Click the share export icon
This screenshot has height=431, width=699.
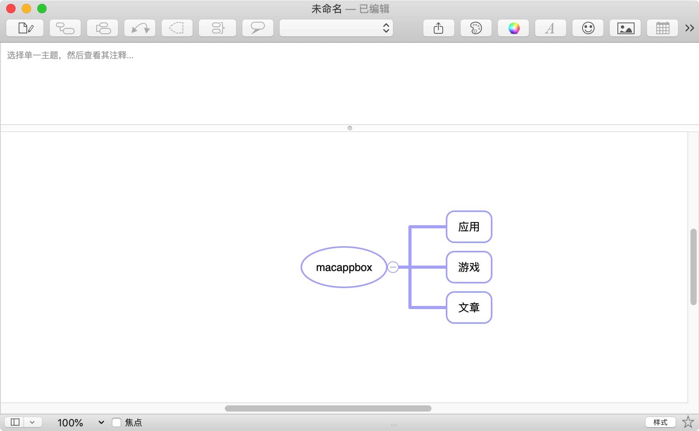point(439,28)
